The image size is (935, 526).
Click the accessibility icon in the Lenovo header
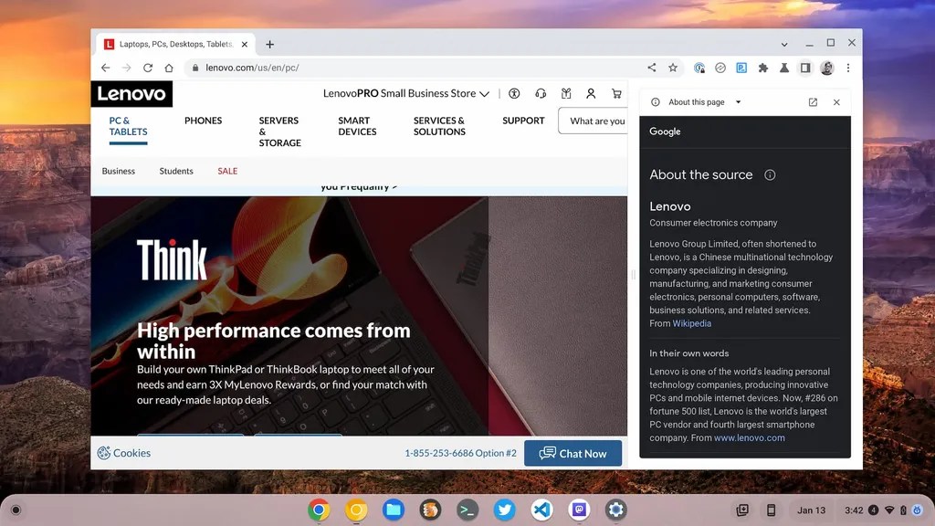[x=514, y=93]
